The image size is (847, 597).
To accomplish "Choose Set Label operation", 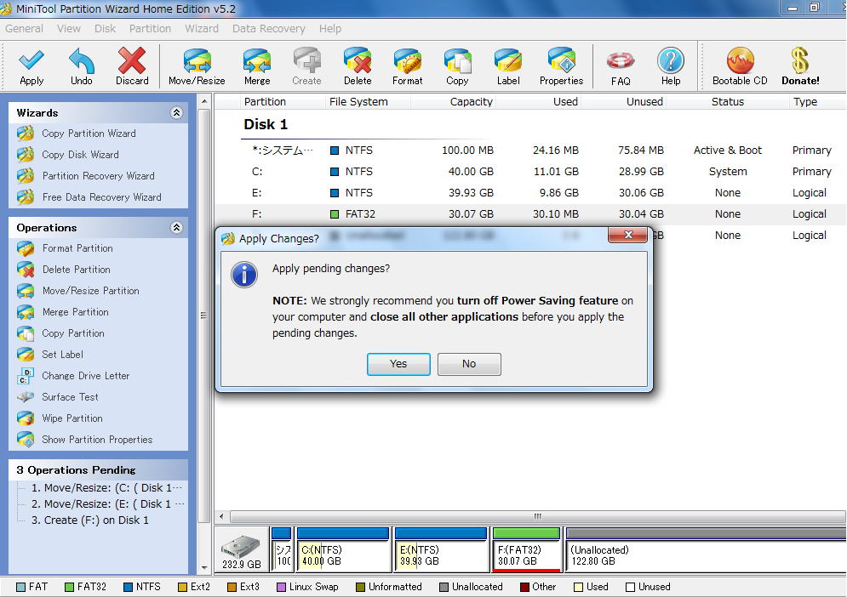I will pyautogui.click(x=63, y=354).
